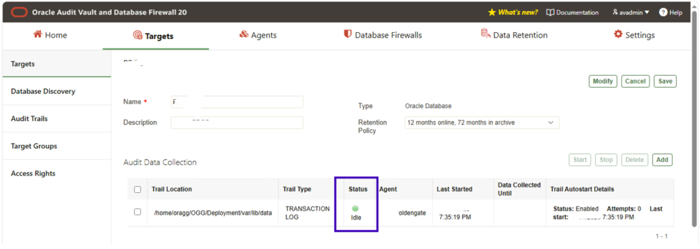Click the Save button
This screenshot has width=700, height=249.
pos(665,81)
